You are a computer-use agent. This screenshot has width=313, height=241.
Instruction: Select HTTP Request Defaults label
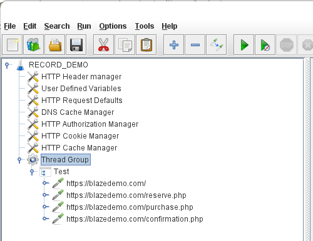coord(82,101)
